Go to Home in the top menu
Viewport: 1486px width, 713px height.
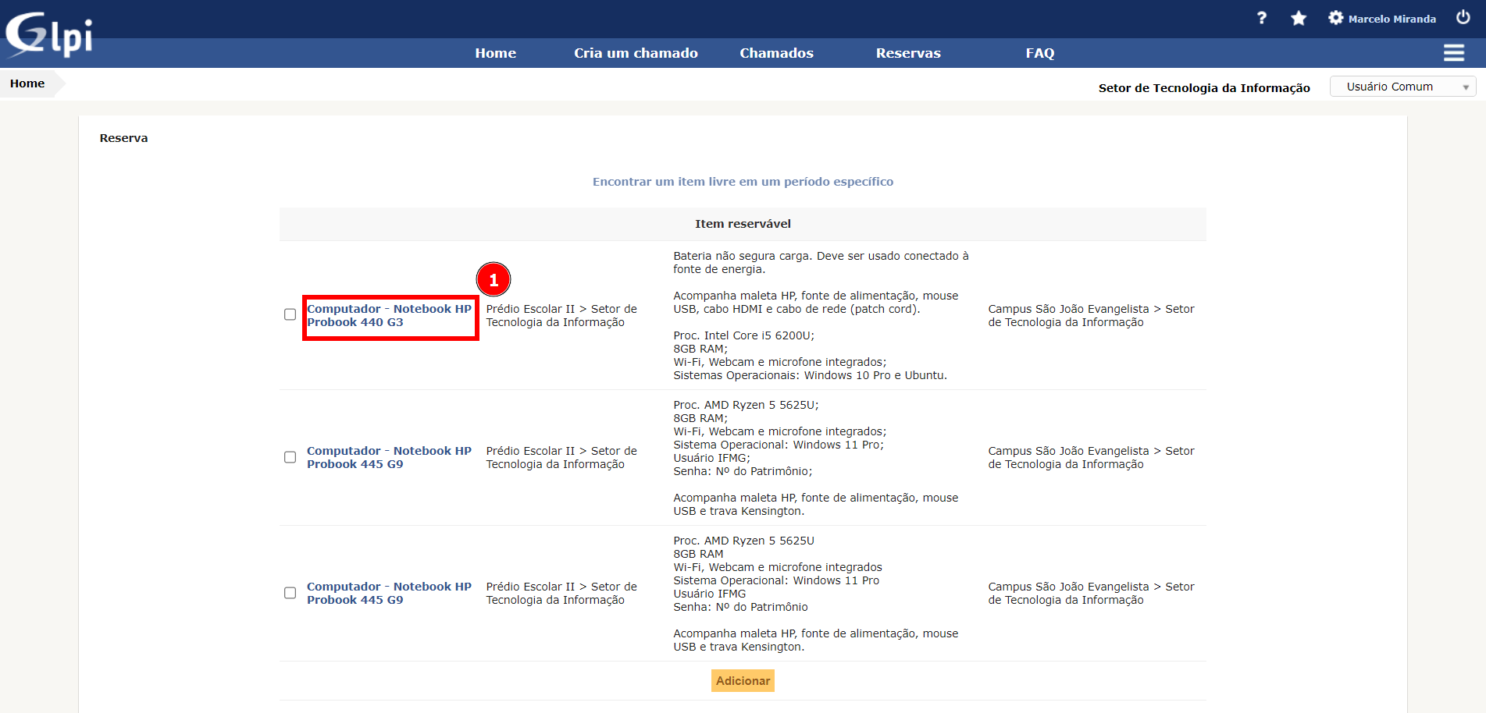click(495, 53)
